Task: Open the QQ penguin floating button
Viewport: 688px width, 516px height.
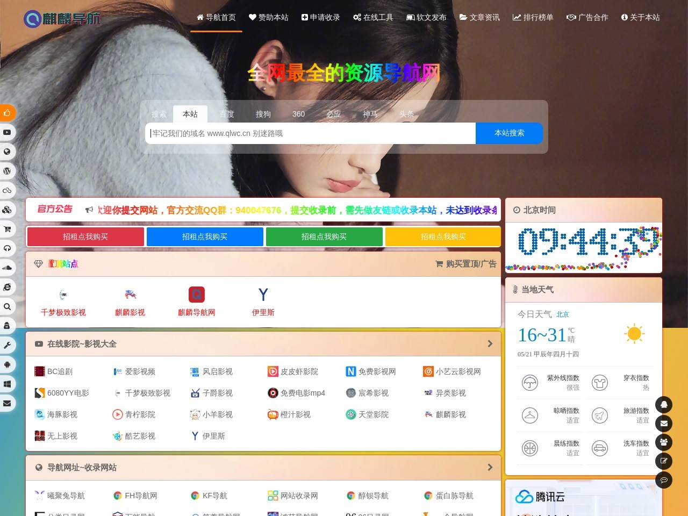Action: pos(664,404)
